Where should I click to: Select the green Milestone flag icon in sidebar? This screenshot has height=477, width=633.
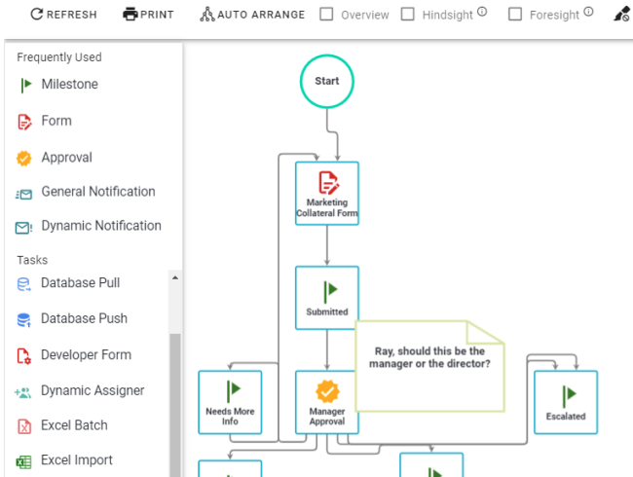pos(25,85)
